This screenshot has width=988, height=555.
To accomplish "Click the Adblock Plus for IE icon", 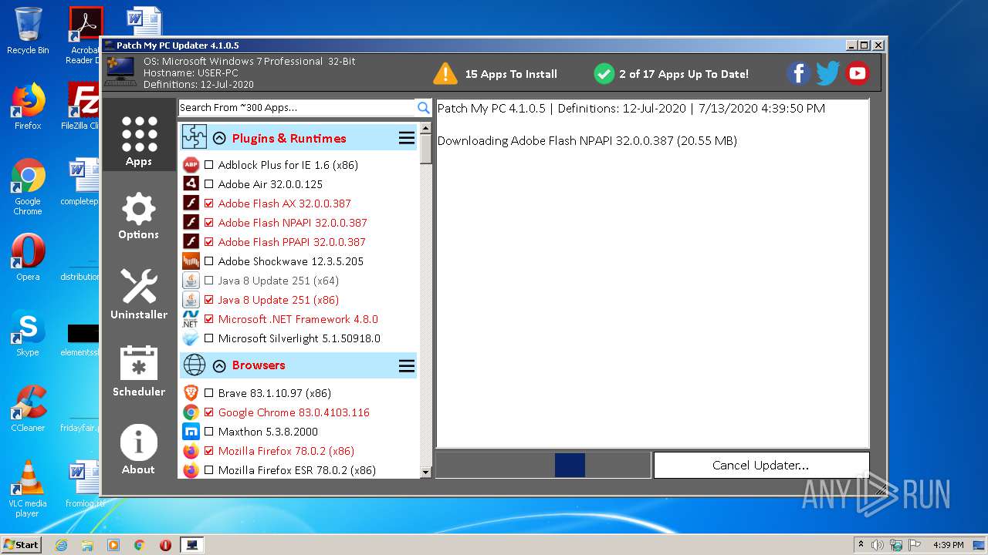I will 191,165.
